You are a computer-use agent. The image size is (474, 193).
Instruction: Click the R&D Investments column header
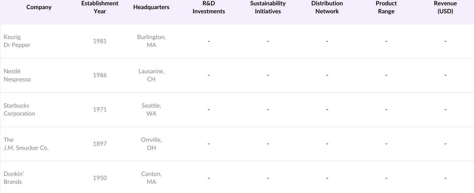click(209, 7)
